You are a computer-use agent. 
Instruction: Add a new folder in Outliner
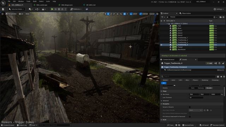pos(220,17)
